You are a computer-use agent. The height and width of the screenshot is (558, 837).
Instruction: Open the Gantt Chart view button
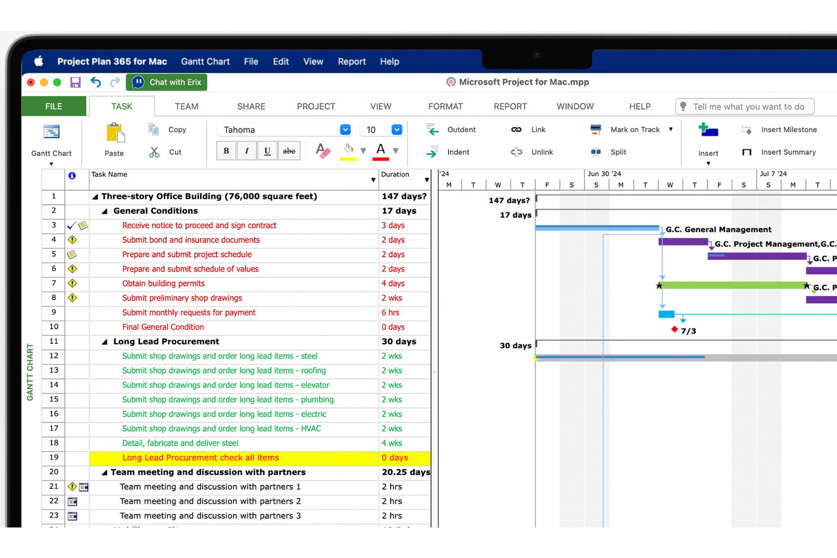pos(51,132)
